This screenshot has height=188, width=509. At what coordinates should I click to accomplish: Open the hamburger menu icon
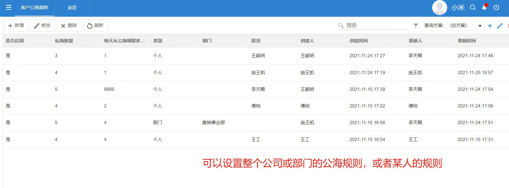point(9,7)
